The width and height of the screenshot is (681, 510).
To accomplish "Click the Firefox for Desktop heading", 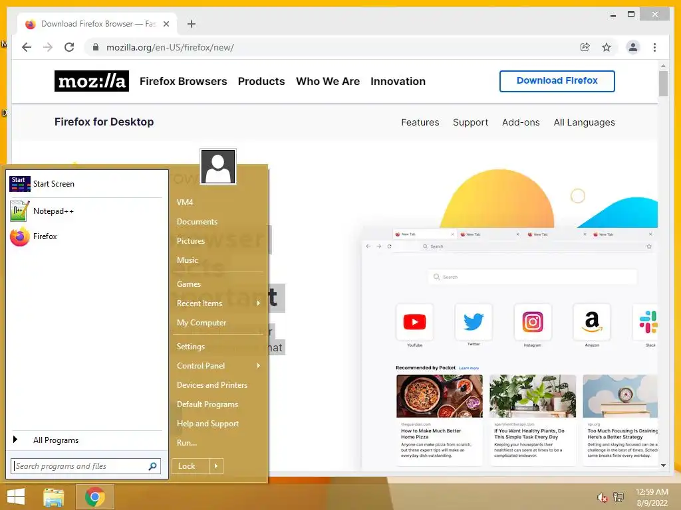I will (104, 122).
